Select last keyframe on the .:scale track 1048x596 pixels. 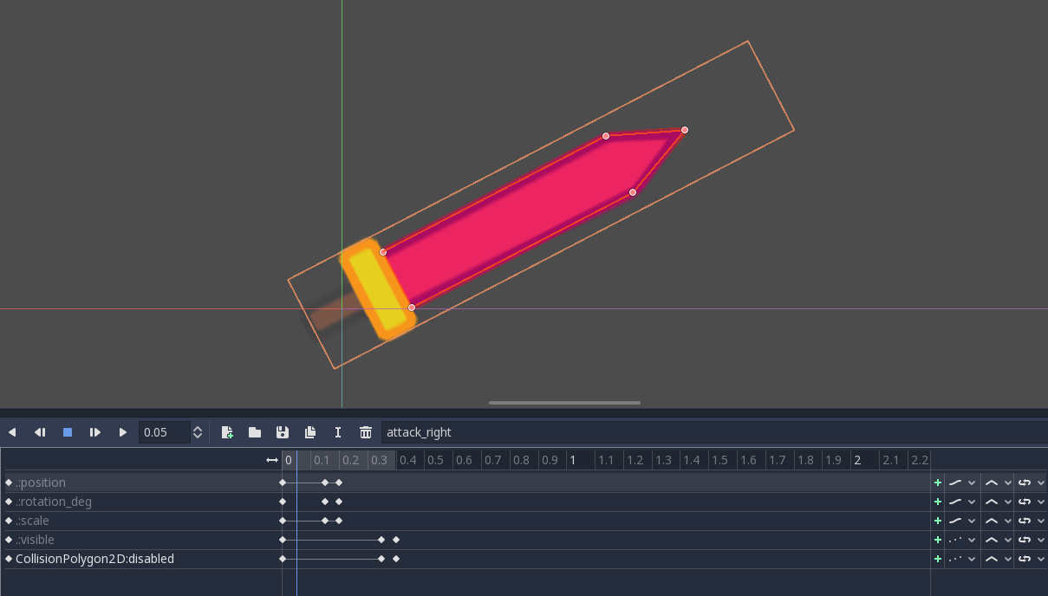(x=339, y=521)
